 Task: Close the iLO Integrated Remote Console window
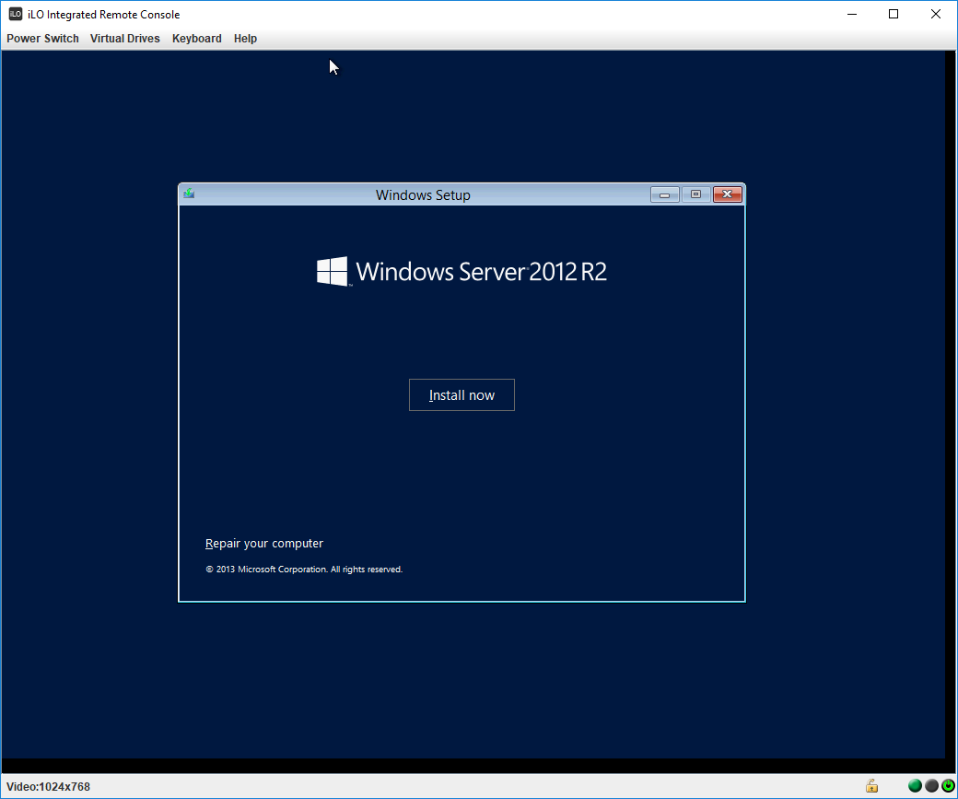[936, 14]
